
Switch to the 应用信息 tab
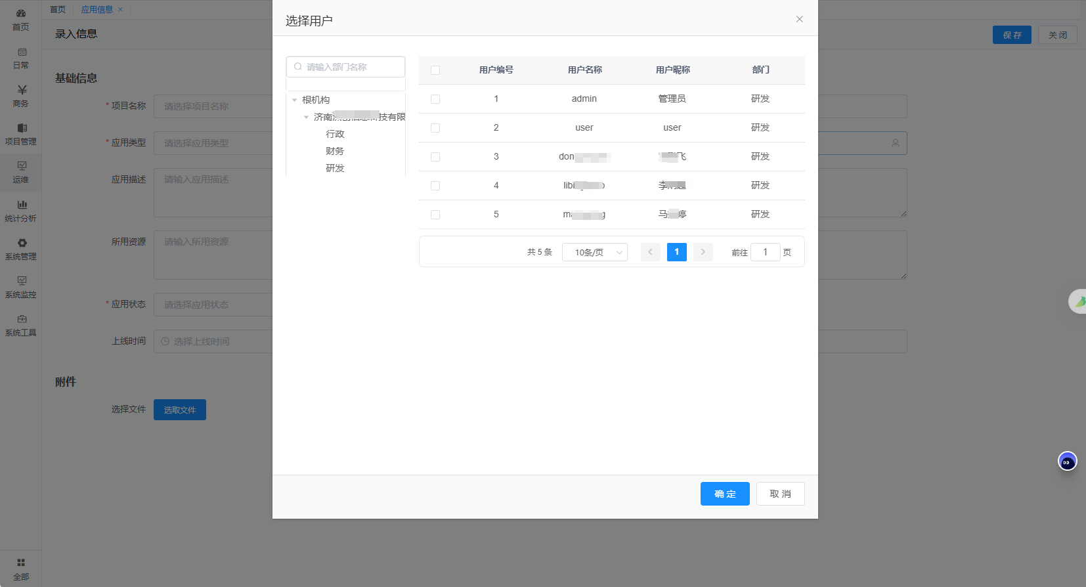point(97,10)
